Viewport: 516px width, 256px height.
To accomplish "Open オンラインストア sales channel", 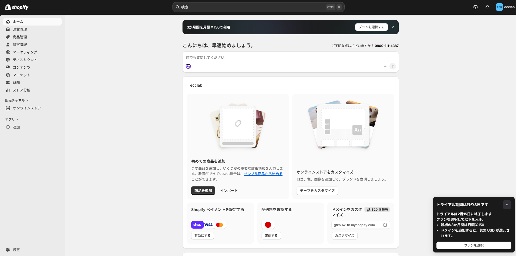I will 27,108.
